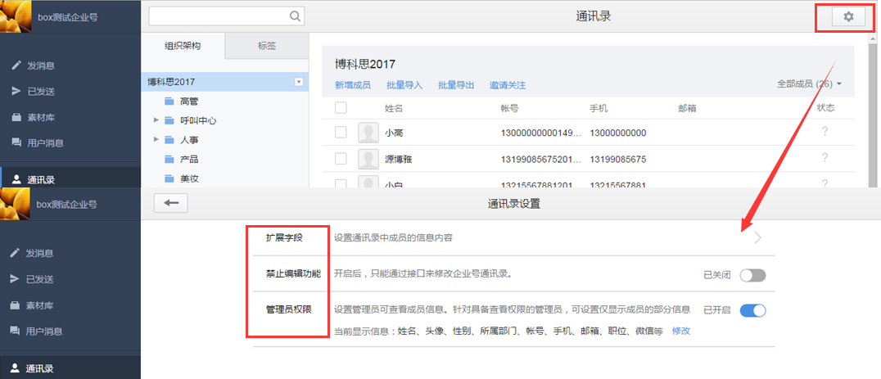Open 扩展字段 with the right chevron
This screenshot has height=379, width=881.
[x=757, y=237]
